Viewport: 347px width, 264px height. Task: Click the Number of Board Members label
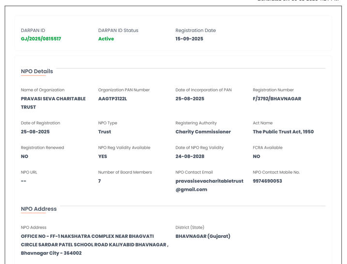coord(125,172)
